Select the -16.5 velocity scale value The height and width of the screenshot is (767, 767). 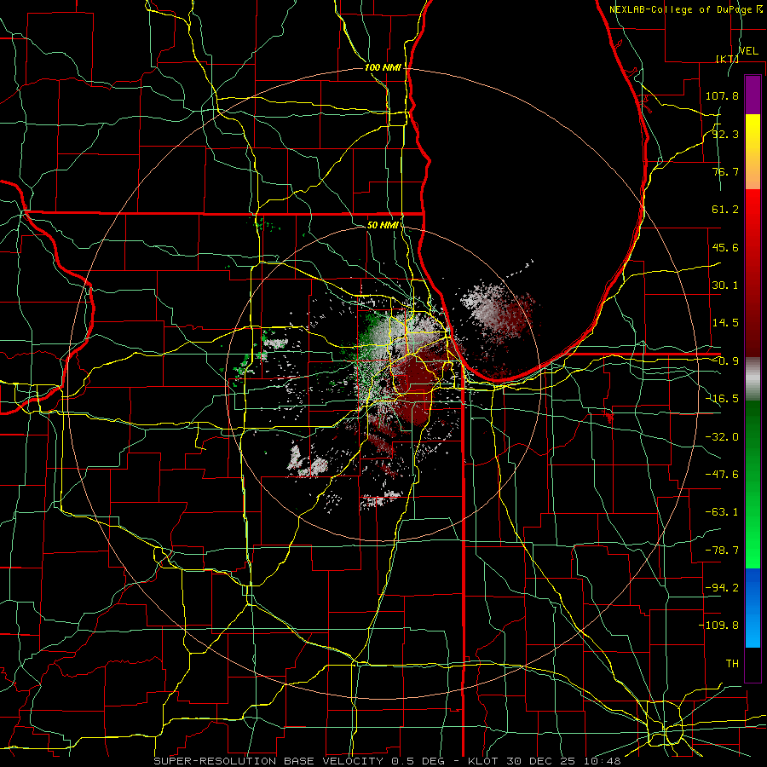coord(722,399)
